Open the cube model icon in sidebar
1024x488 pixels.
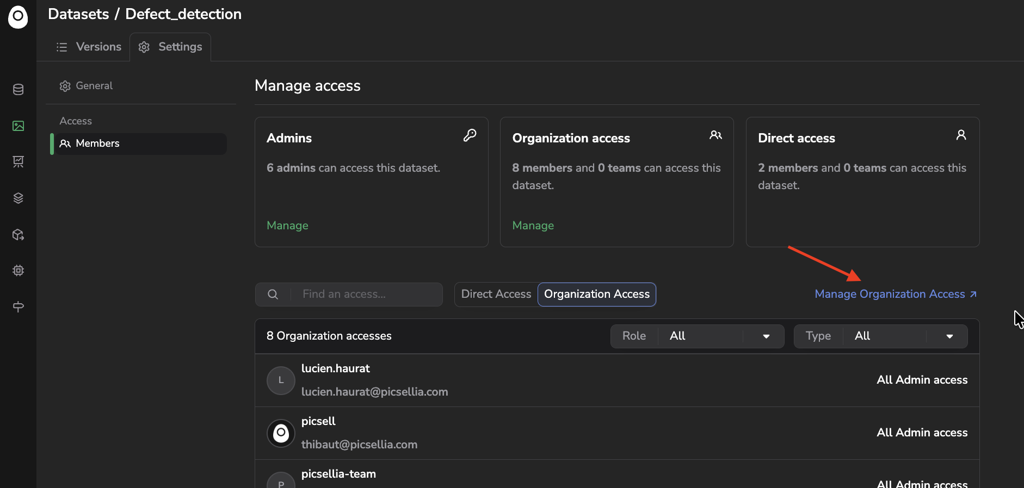click(x=18, y=235)
